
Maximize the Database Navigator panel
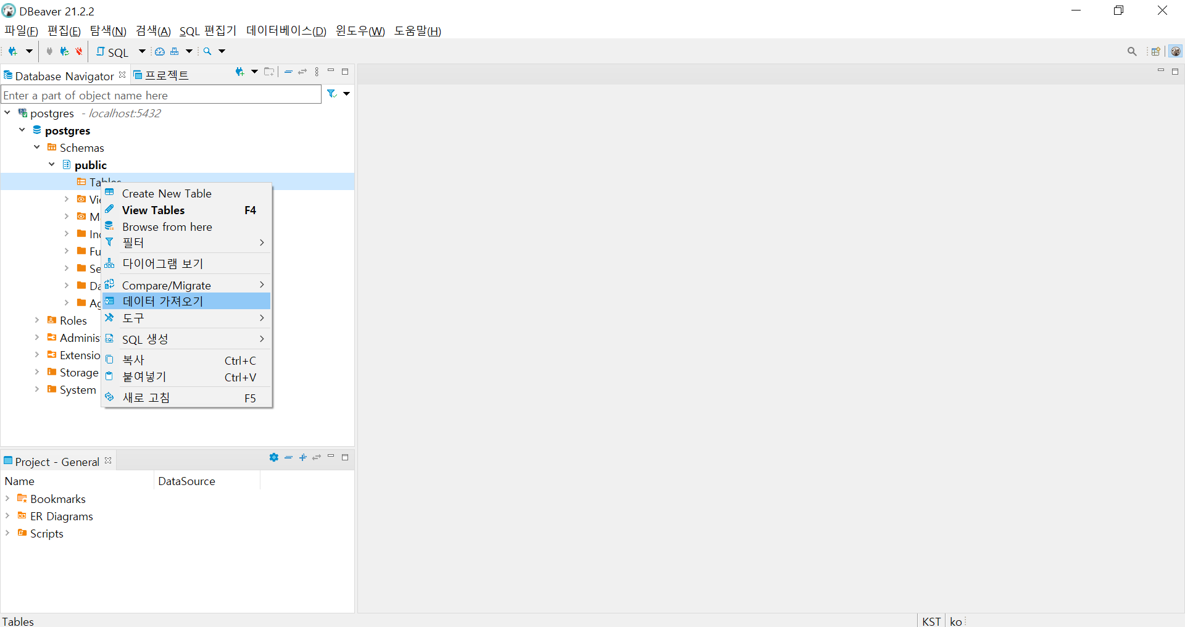tap(345, 72)
